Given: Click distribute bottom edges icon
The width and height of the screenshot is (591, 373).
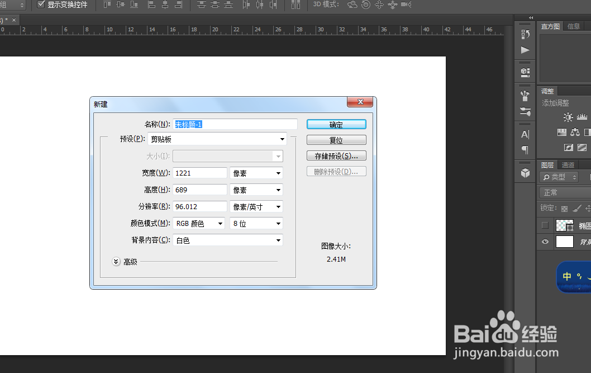Looking at the screenshot, I should [228, 4].
